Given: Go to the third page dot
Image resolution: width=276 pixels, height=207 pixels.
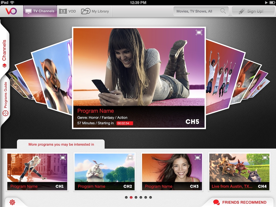Looking at the screenshot, I should [136, 198].
